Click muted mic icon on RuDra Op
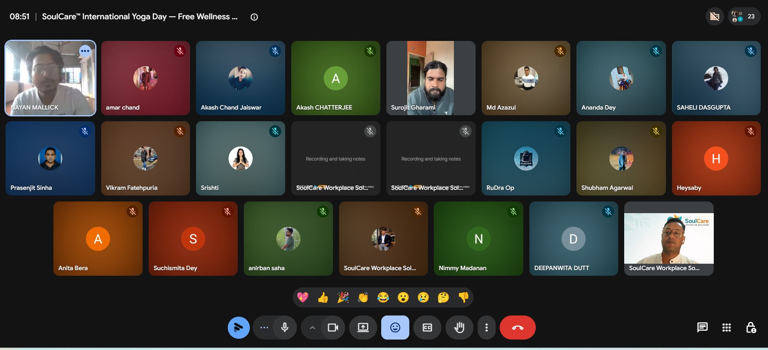The height and width of the screenshot is (350, 768). pos(560,131)
